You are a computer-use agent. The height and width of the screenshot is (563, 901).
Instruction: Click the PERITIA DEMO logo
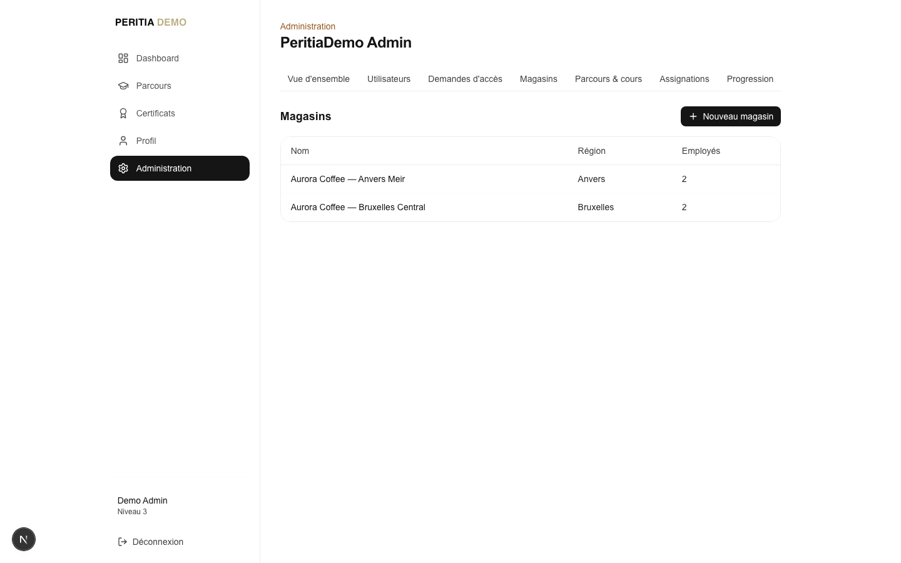pos(151,23)
